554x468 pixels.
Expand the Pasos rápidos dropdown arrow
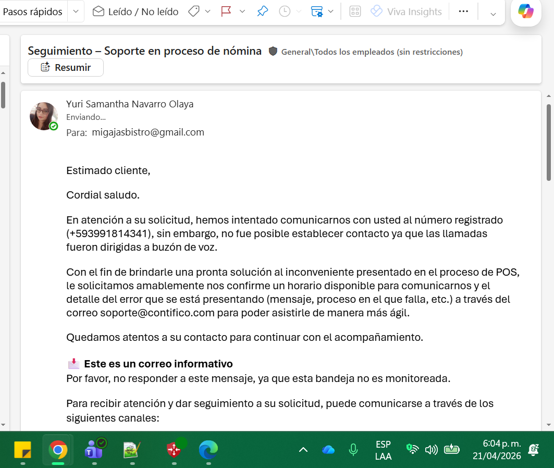(76, 11)
